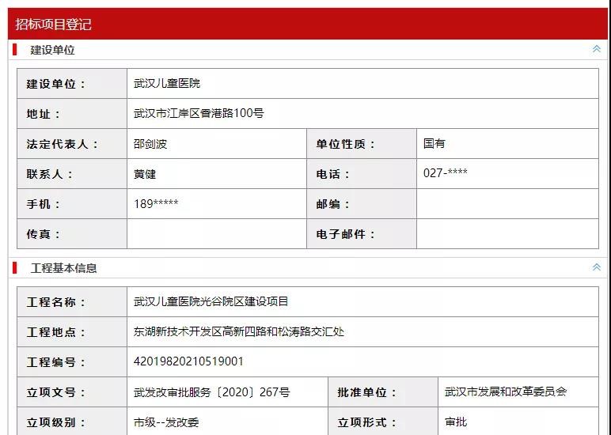Click the 立项级别 value 市级--发改委
The image size is (611, 435).
[166, 422]
